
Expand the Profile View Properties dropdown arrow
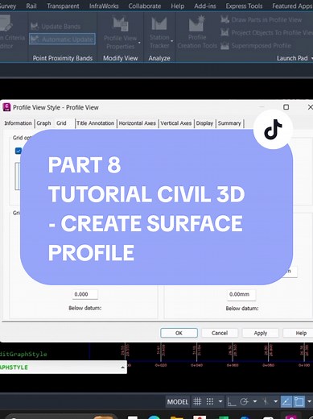139,43
